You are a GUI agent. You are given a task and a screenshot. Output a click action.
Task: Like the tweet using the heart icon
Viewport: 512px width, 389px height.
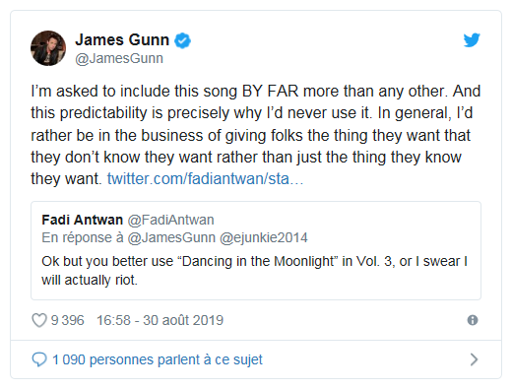tap(39, 320)
